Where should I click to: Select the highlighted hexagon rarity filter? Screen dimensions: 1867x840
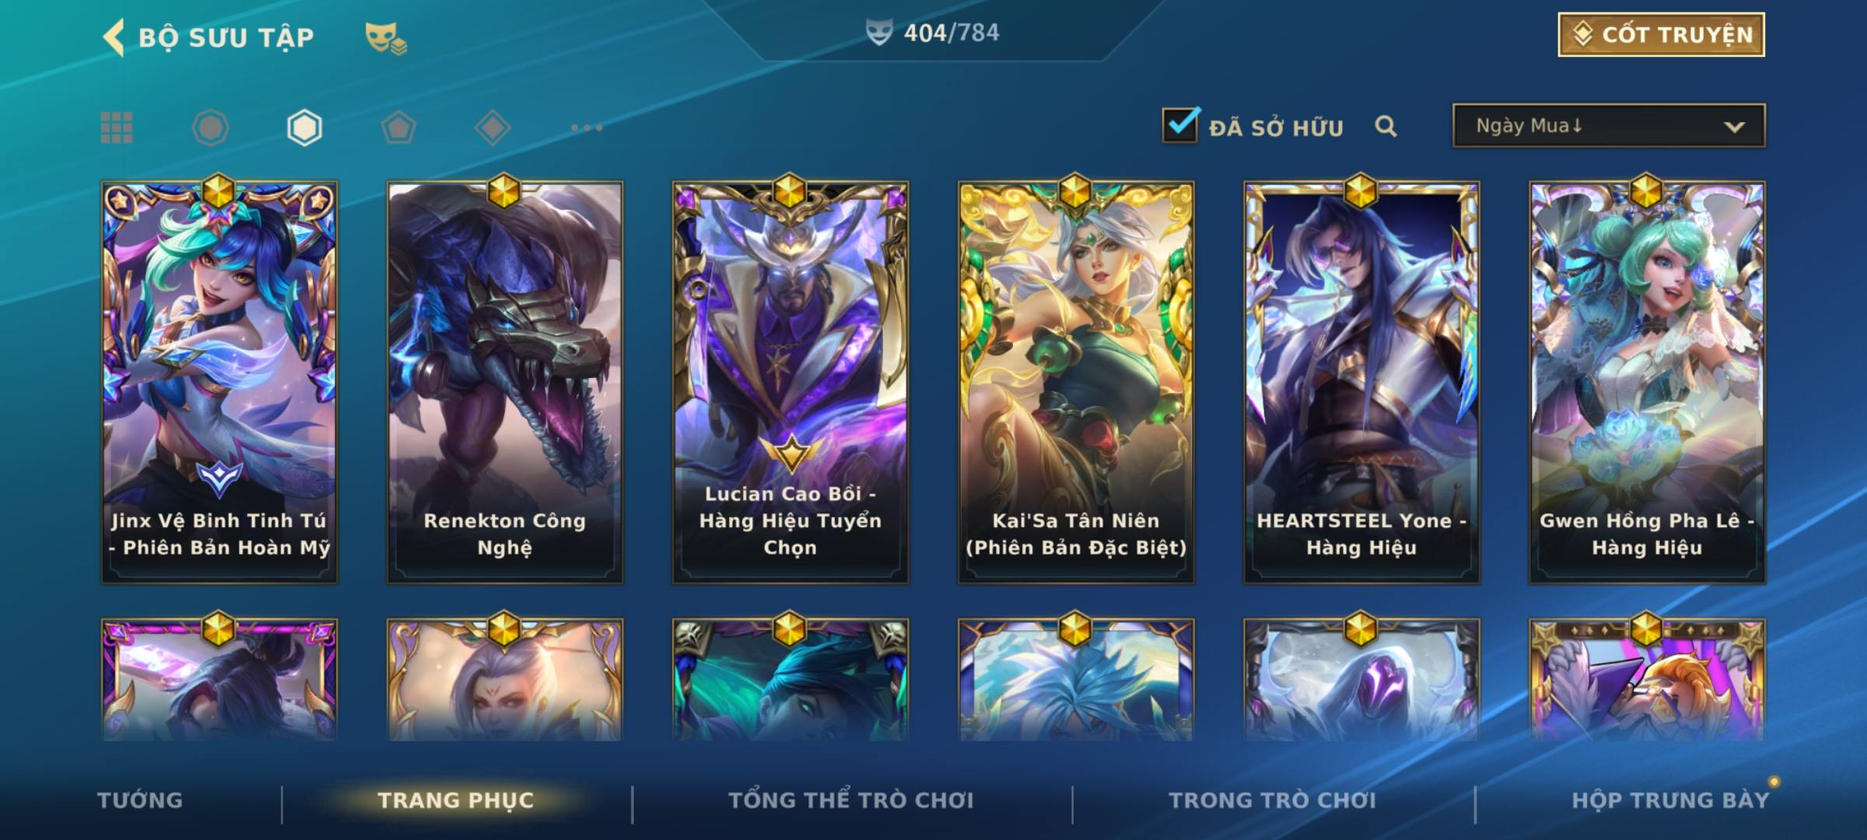pos(304,128)
